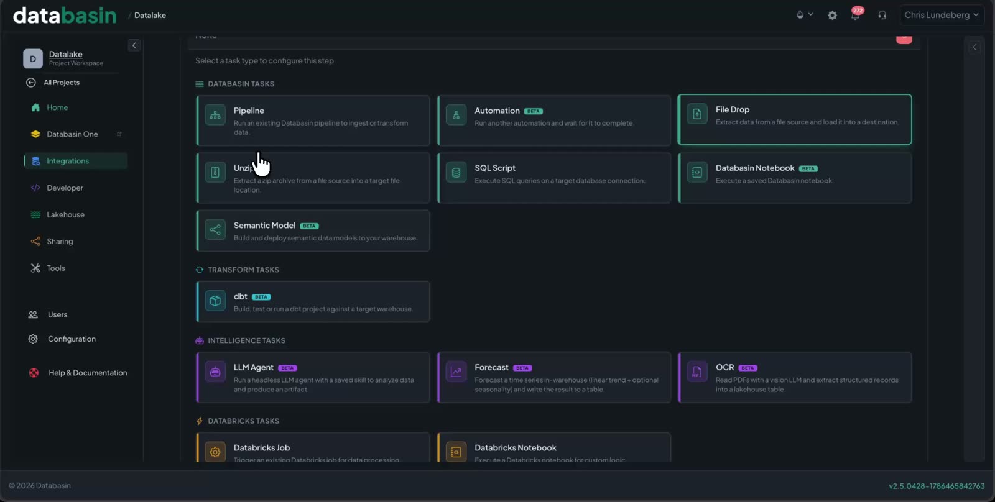The width and height of the screenshot is (995, 502).
Task: Click the Forecast task title
Action: [491, 367]
